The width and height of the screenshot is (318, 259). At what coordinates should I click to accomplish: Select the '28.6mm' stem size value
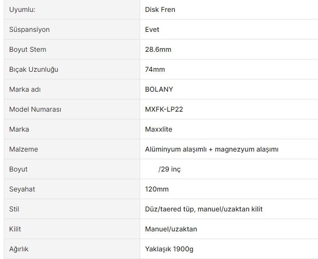point(158,49)
